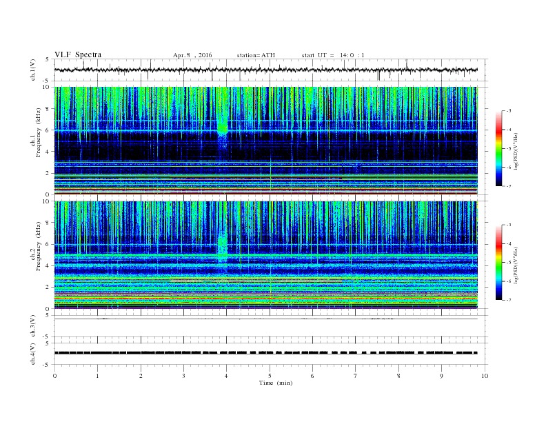Click time axis tick label "6"
The width and height of the screenshot is (546, 422).
pos(313,376)
